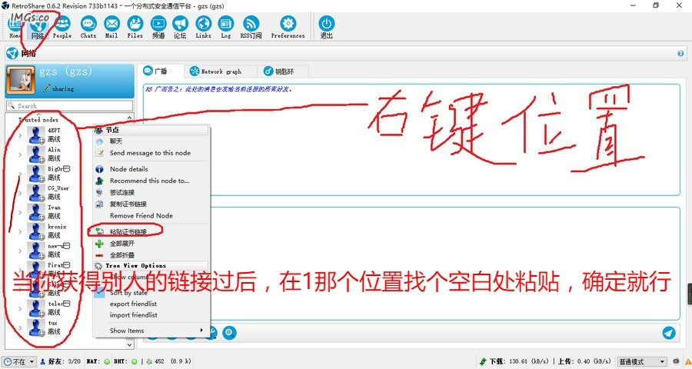Open the 不在 status dropdown
The image size is (692, 369).
(x=19, y=361)
